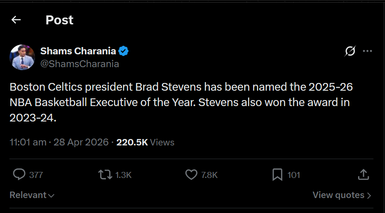Click the 377 replies count

click(x=36, y=175)
